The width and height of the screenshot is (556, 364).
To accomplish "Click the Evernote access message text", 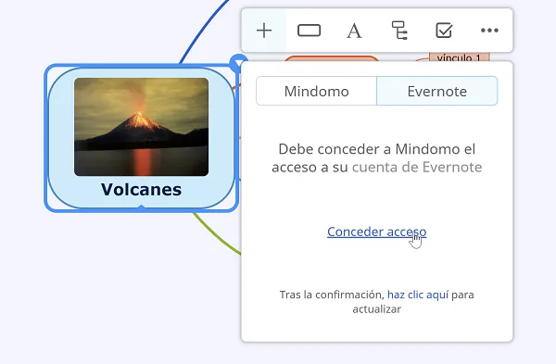I will pos(376,158).
